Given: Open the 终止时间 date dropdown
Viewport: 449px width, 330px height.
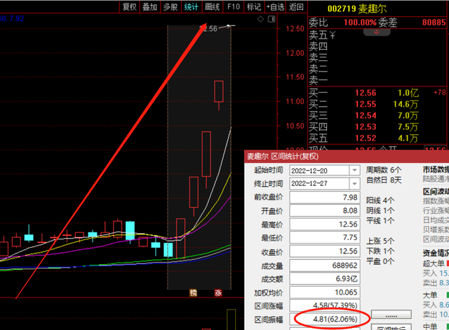Looking at the screenshot, I should pos(354,183).
